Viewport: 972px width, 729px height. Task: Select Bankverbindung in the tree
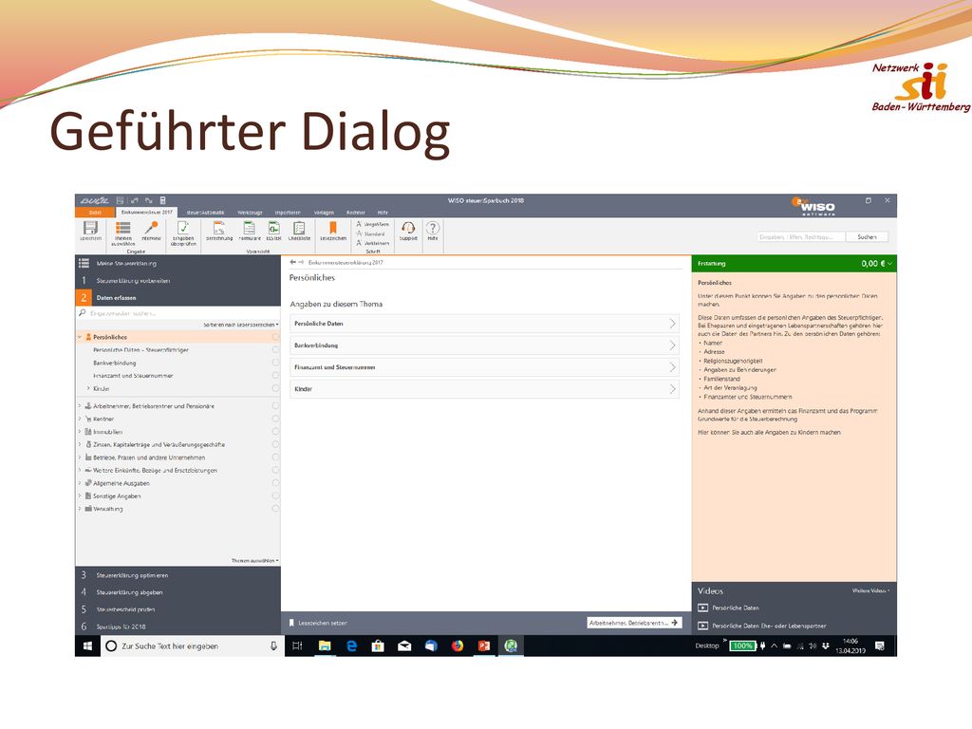[x=115, y=363]
